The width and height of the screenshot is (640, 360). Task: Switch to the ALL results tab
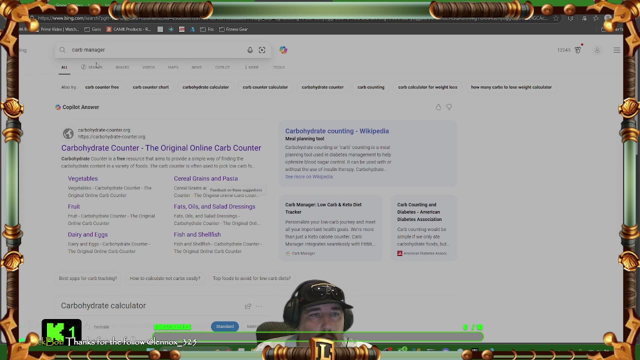pos(64,67)
